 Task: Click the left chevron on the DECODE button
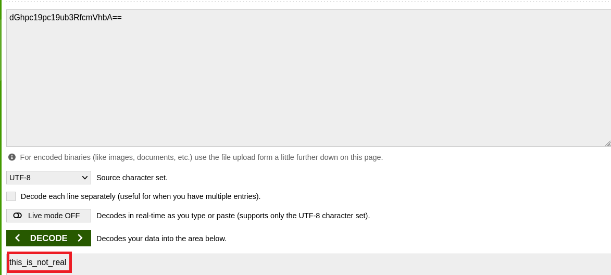(x=18, y=238)
